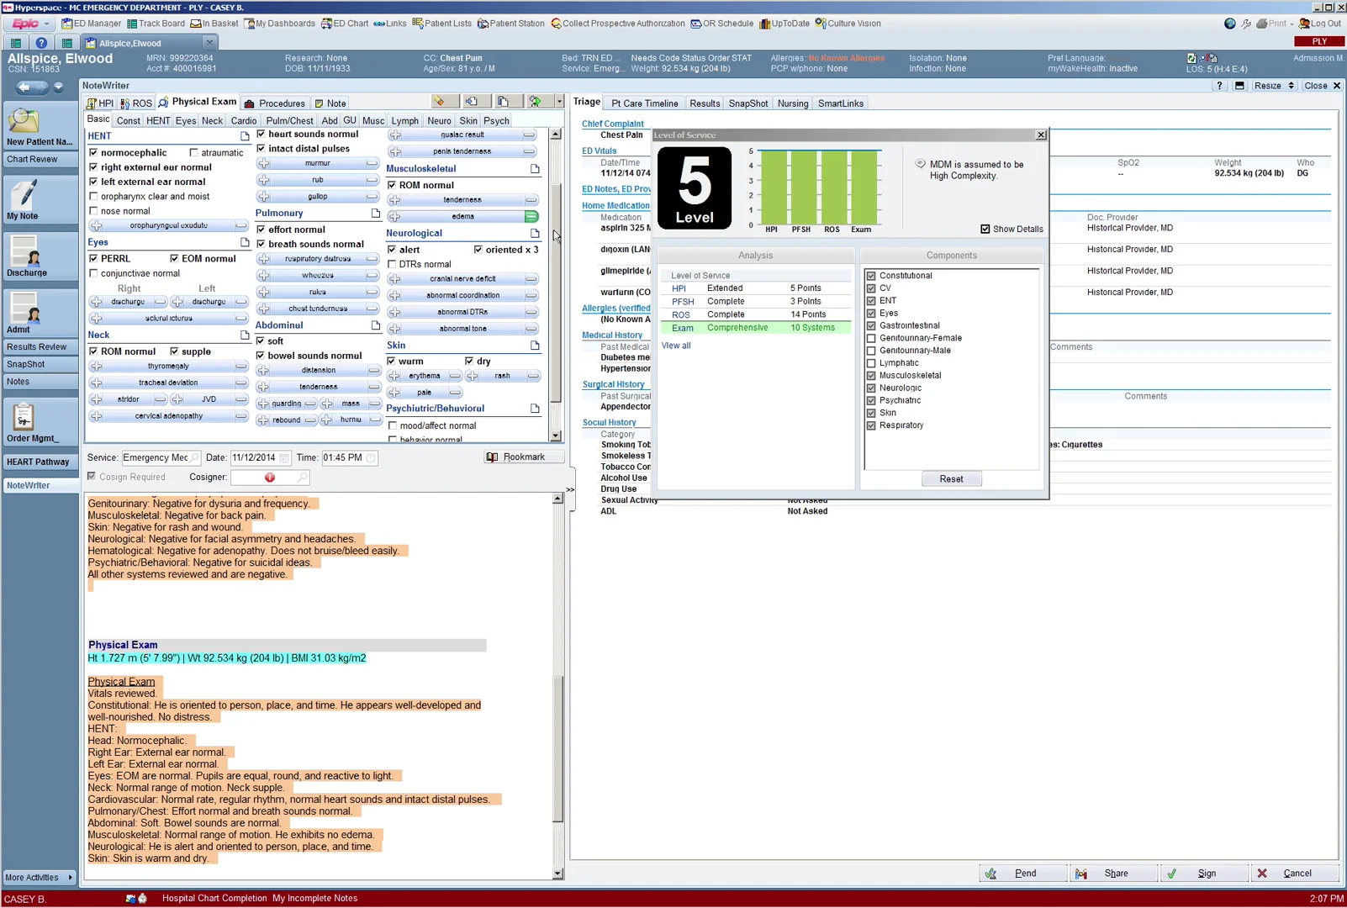This screenshot has height=908, width=1347.
Task: Open Patient Station from the toolbar
Action: tap(511, 24)
